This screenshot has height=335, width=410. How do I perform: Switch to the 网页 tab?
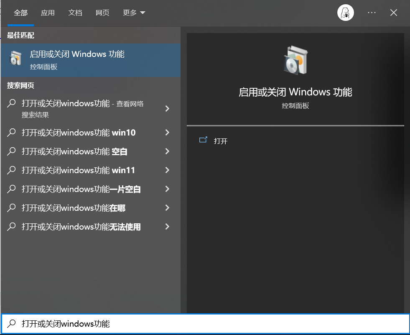[x=102, y=13]
